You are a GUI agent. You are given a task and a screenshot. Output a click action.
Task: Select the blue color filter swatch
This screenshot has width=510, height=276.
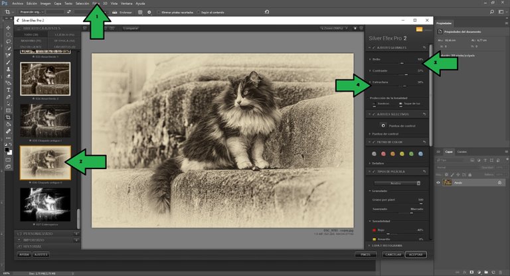(x=420, y=154)
